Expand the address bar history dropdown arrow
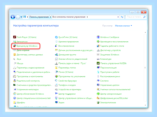 coord(118,17)
